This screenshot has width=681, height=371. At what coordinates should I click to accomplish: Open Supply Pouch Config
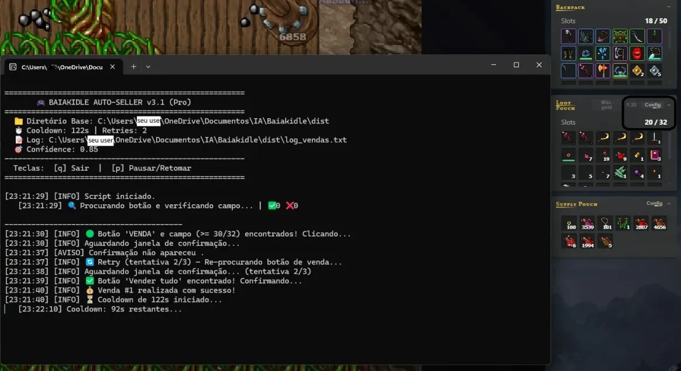(654, 203)
